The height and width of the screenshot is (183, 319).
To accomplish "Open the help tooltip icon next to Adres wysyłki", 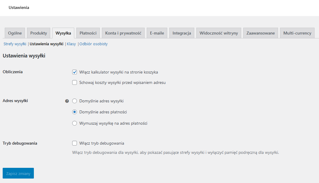I will point(67,101).
